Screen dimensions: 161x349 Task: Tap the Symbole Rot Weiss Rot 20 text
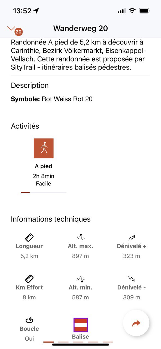tap(52, 99)
